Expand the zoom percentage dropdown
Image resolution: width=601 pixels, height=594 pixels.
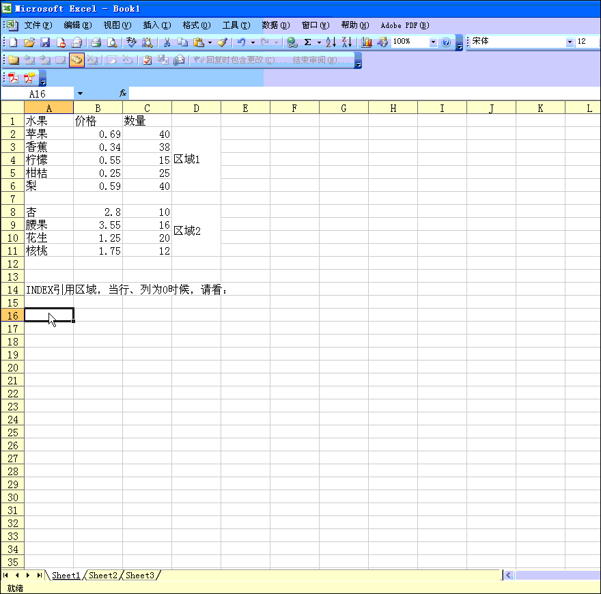(x=433, y=42)
